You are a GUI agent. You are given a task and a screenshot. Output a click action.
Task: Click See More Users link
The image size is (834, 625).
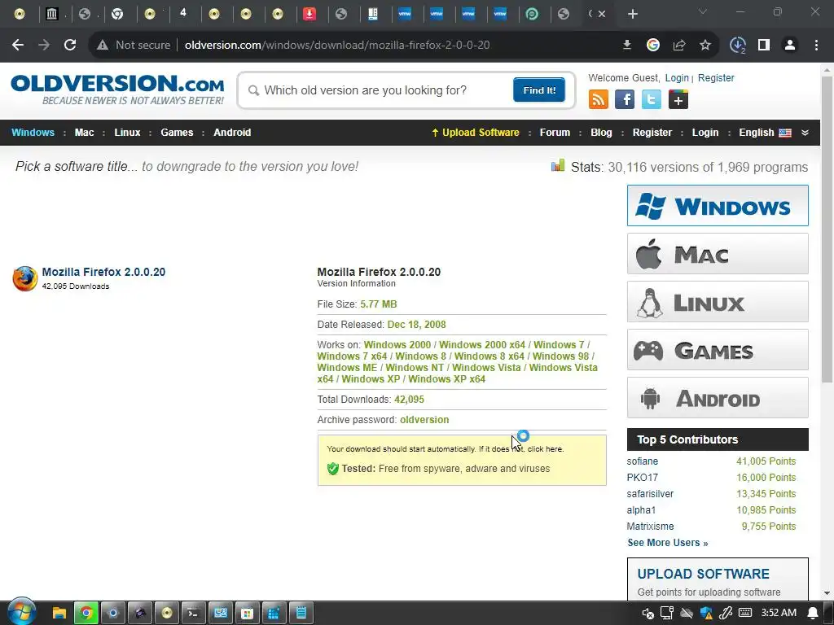[x=668, y=543]
